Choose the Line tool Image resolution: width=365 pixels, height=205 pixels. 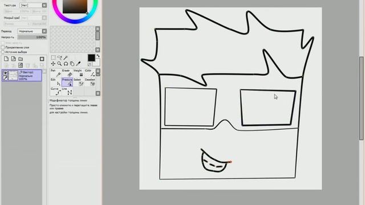point(67,91)
